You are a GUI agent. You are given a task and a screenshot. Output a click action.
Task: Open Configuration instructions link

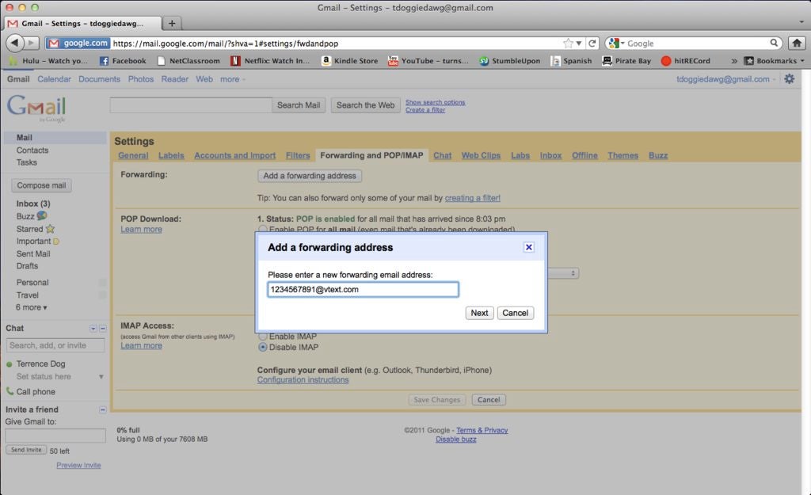point(303,379)
